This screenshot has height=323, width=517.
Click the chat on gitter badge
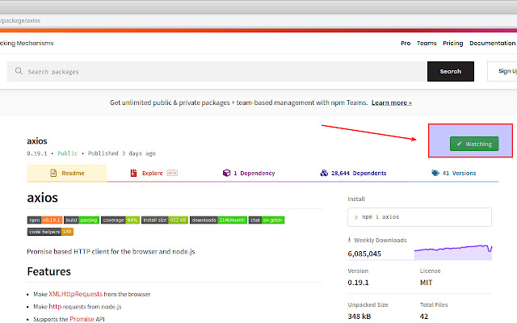click(x=267, y=220)
